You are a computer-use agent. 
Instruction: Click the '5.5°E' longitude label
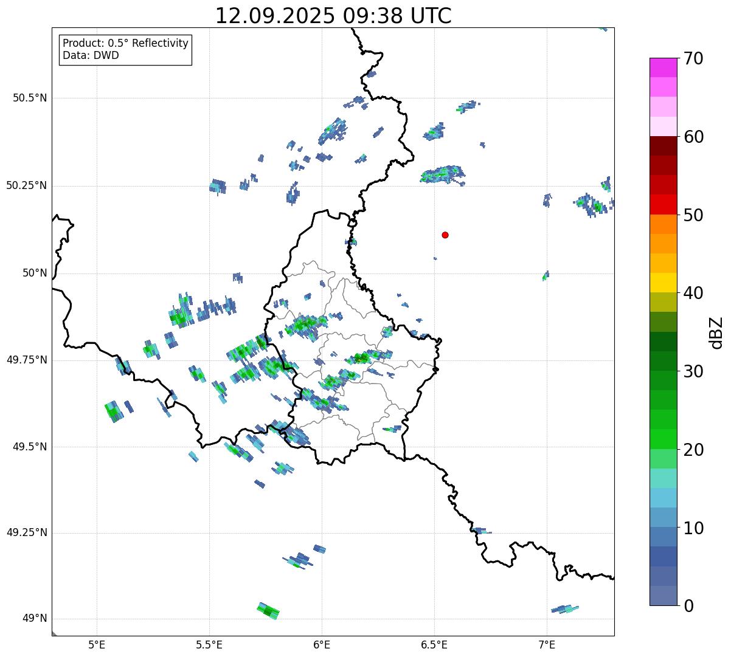coord(209,644)
